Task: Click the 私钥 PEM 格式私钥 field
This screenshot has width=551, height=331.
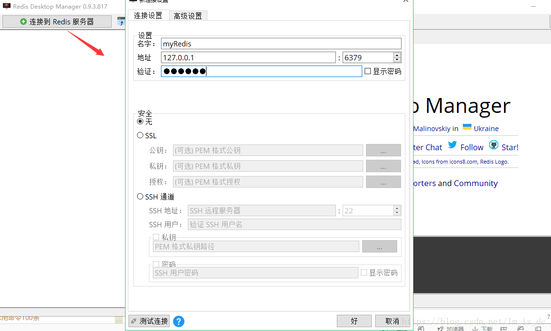Action: click(x=268, y=166)
